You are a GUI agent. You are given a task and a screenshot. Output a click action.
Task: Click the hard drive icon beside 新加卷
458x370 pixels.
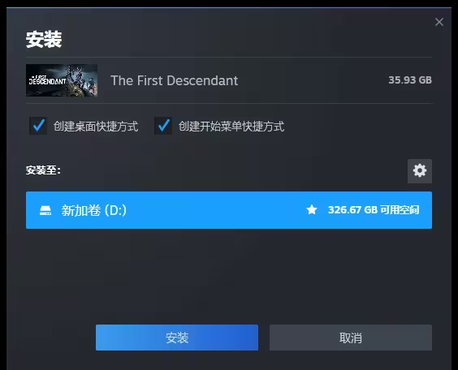click(45, 210)
